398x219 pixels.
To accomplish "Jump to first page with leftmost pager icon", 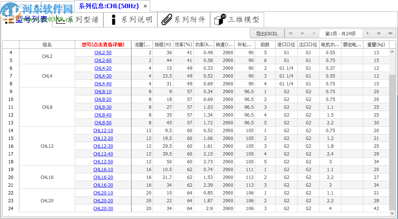I will click(x=291, y=33).
